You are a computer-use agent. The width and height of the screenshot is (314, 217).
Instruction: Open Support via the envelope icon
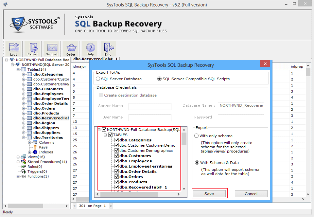(52, 47)
